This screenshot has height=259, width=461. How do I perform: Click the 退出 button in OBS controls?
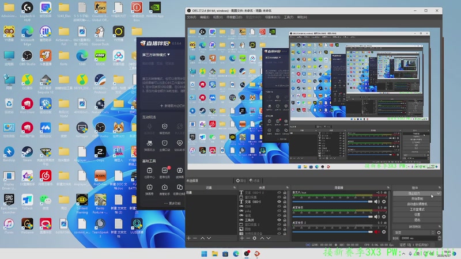(x=417, y=220)
